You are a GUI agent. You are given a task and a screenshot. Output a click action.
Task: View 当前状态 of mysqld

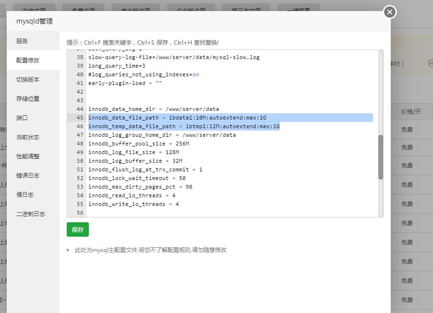coord(28,137)
